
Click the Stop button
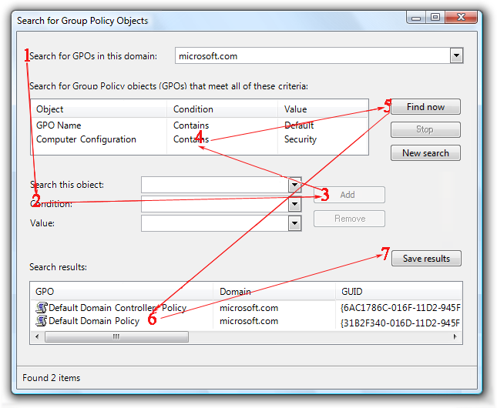click(x=425, y=129)
